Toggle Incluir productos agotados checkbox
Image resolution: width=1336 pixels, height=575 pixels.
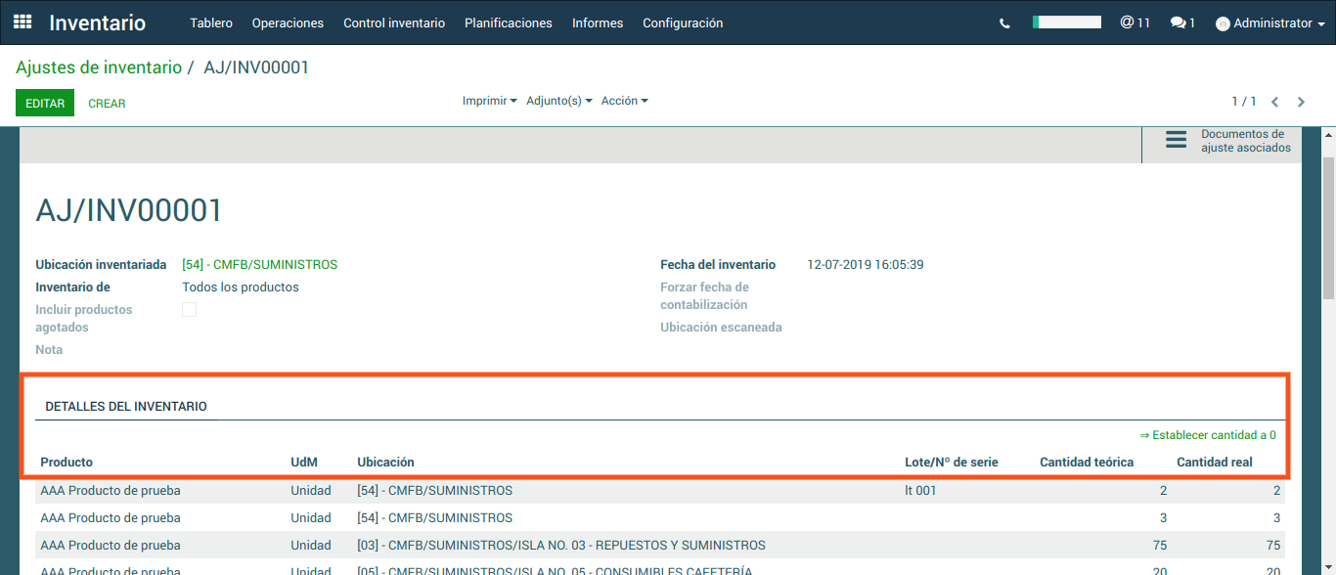coord(190,310)
